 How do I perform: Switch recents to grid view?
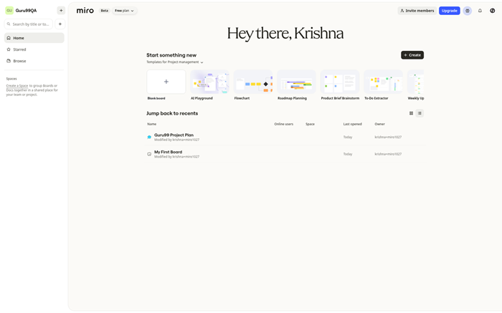[411, 113]
